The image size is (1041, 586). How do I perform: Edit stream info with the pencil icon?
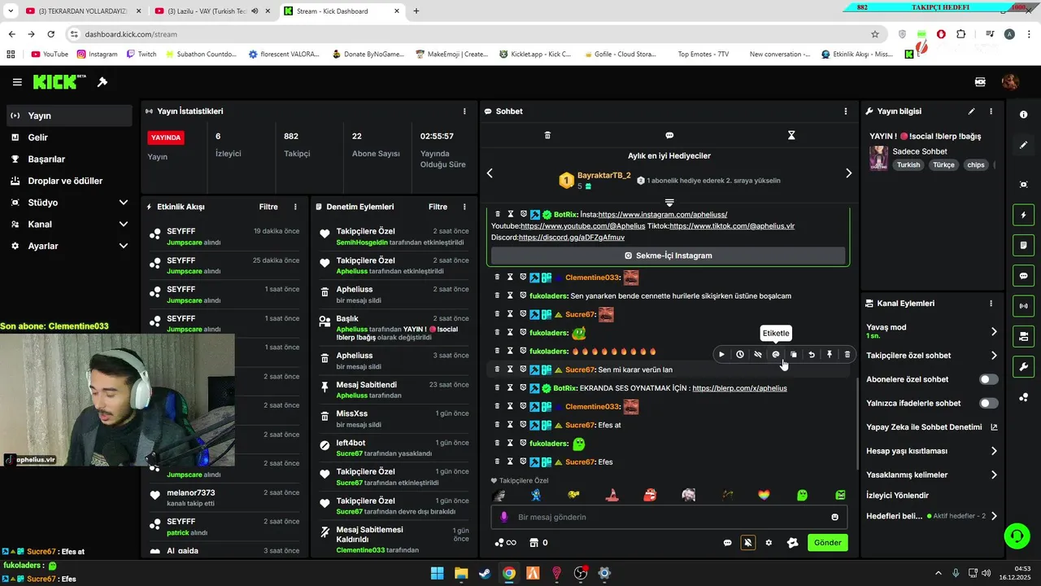pos(971,112)
